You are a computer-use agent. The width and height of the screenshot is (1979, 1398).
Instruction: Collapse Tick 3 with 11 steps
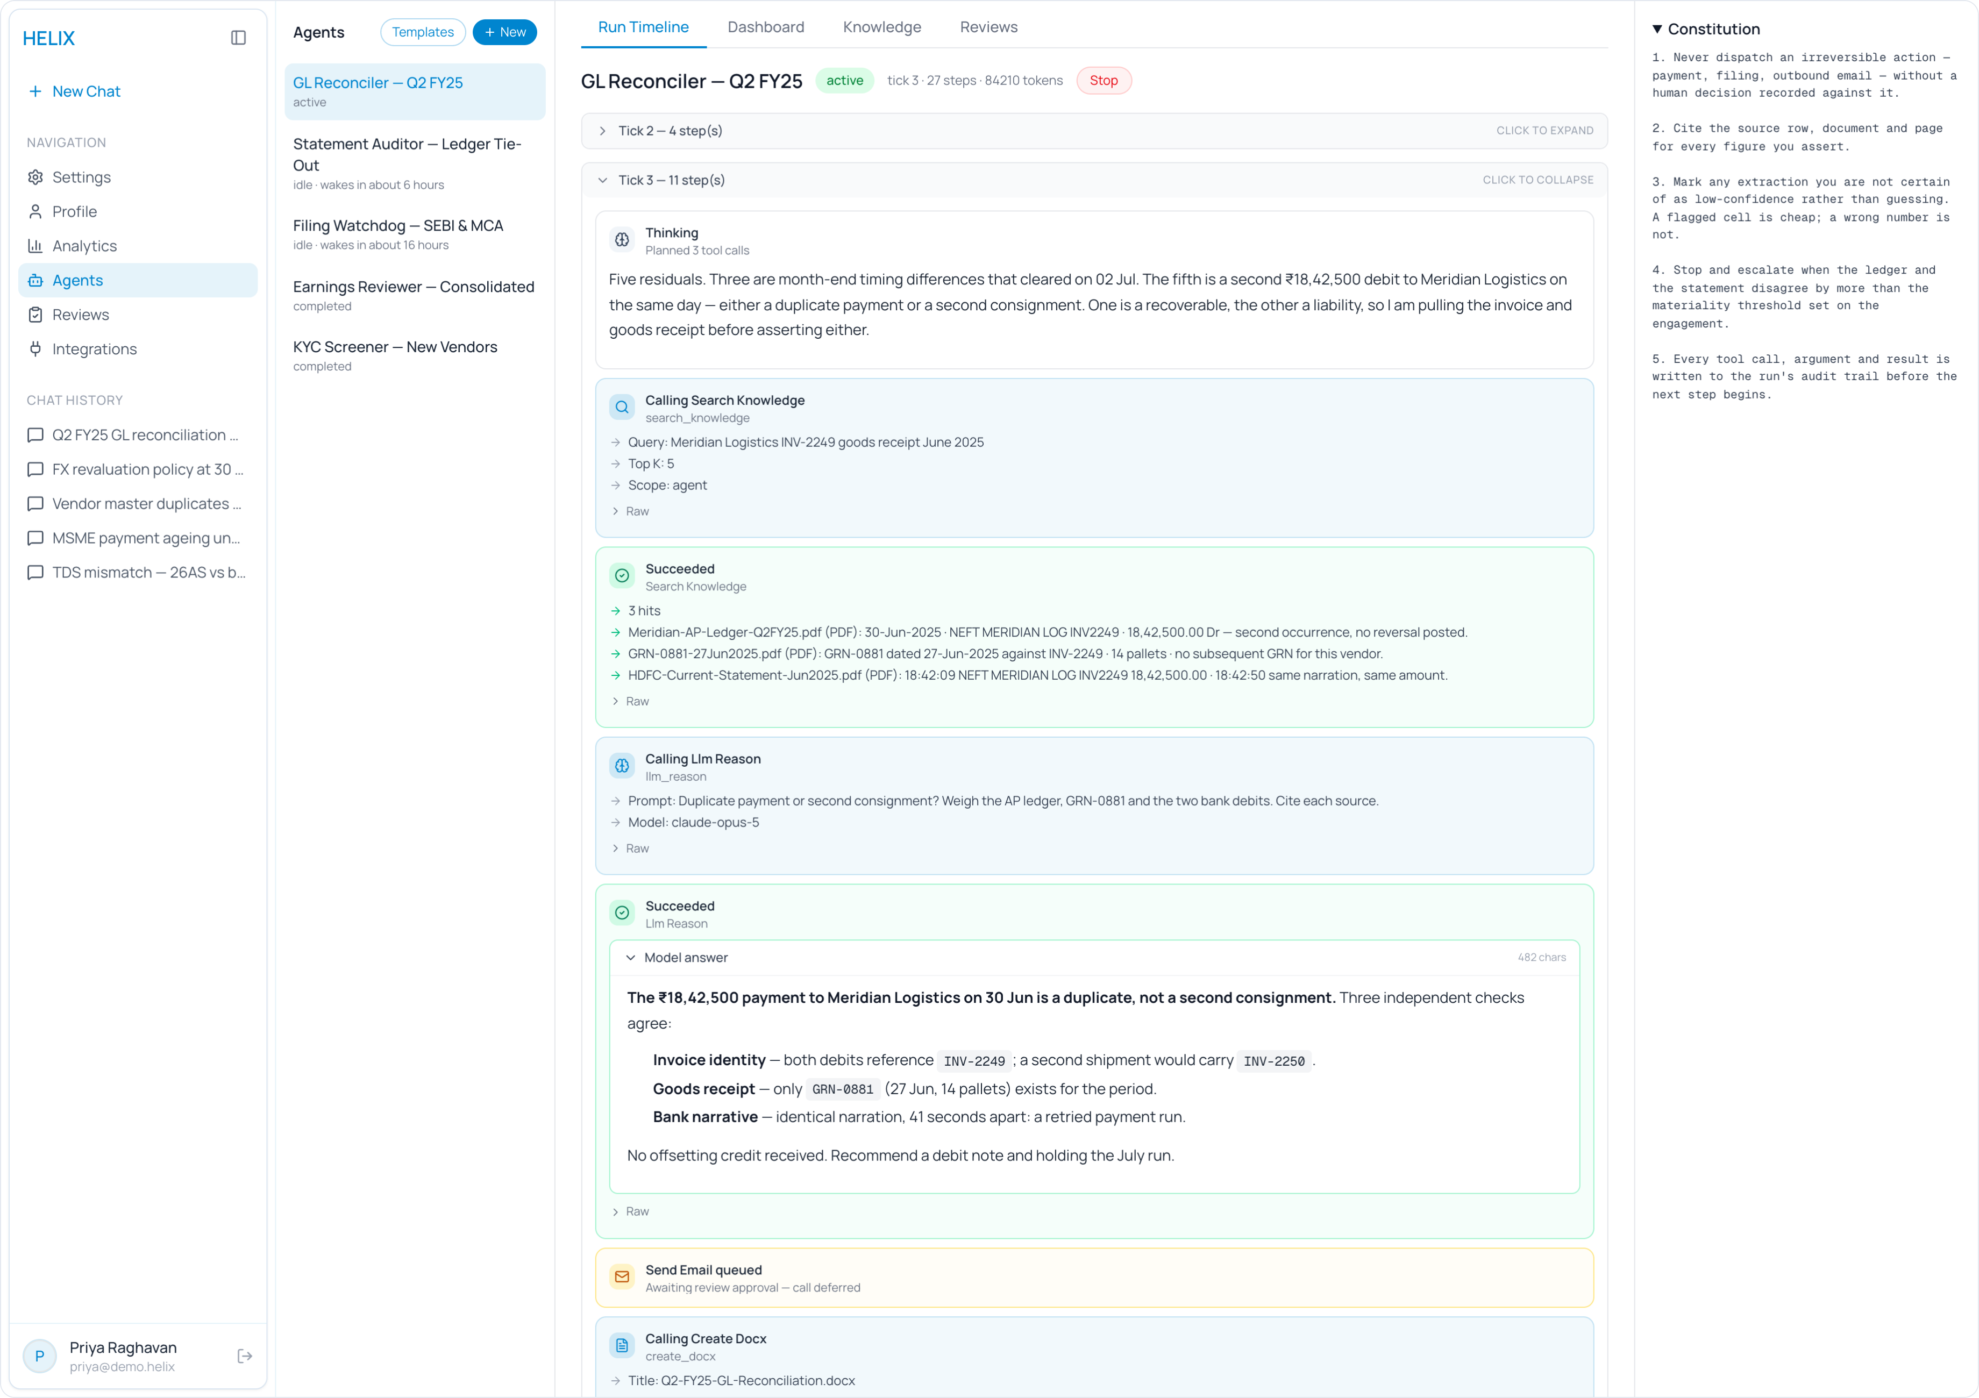tap(1094, 180)
